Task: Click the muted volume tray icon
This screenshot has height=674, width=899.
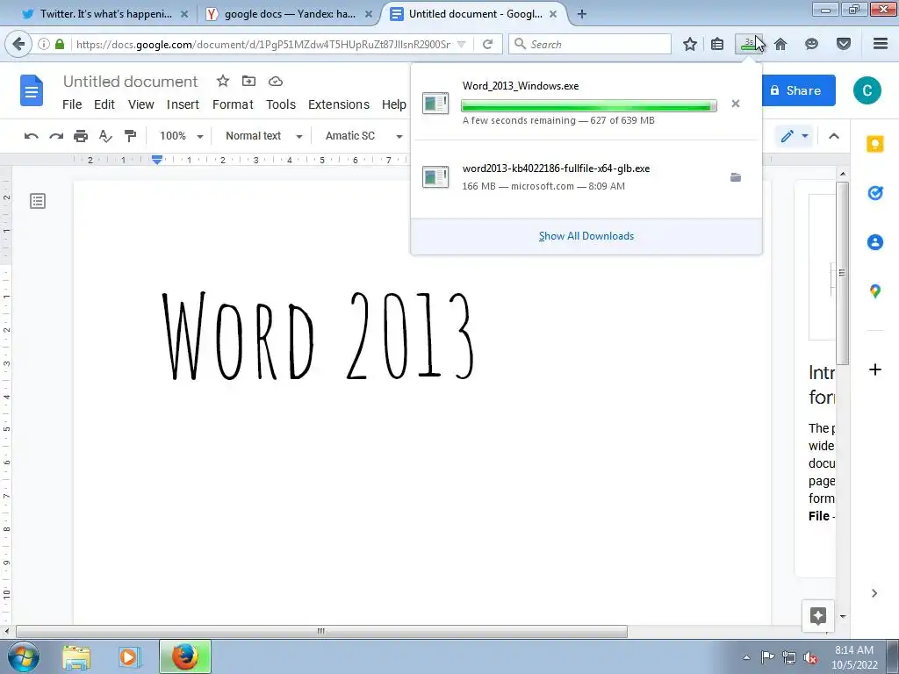Action: 810,658
